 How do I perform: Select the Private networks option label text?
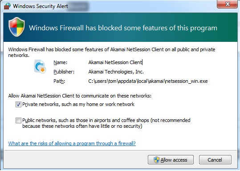tap(78, 104)
